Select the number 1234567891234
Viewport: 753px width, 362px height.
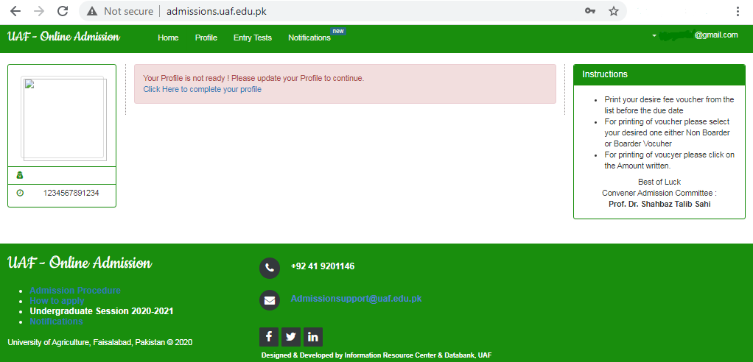71,193
